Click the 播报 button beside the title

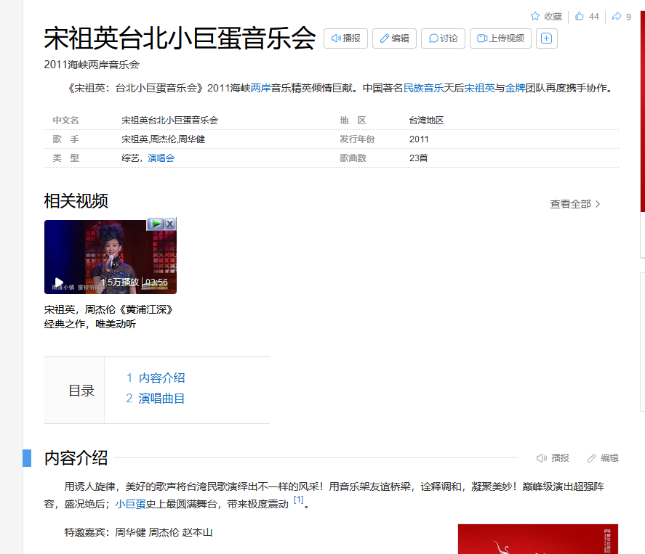coord(345,38)
